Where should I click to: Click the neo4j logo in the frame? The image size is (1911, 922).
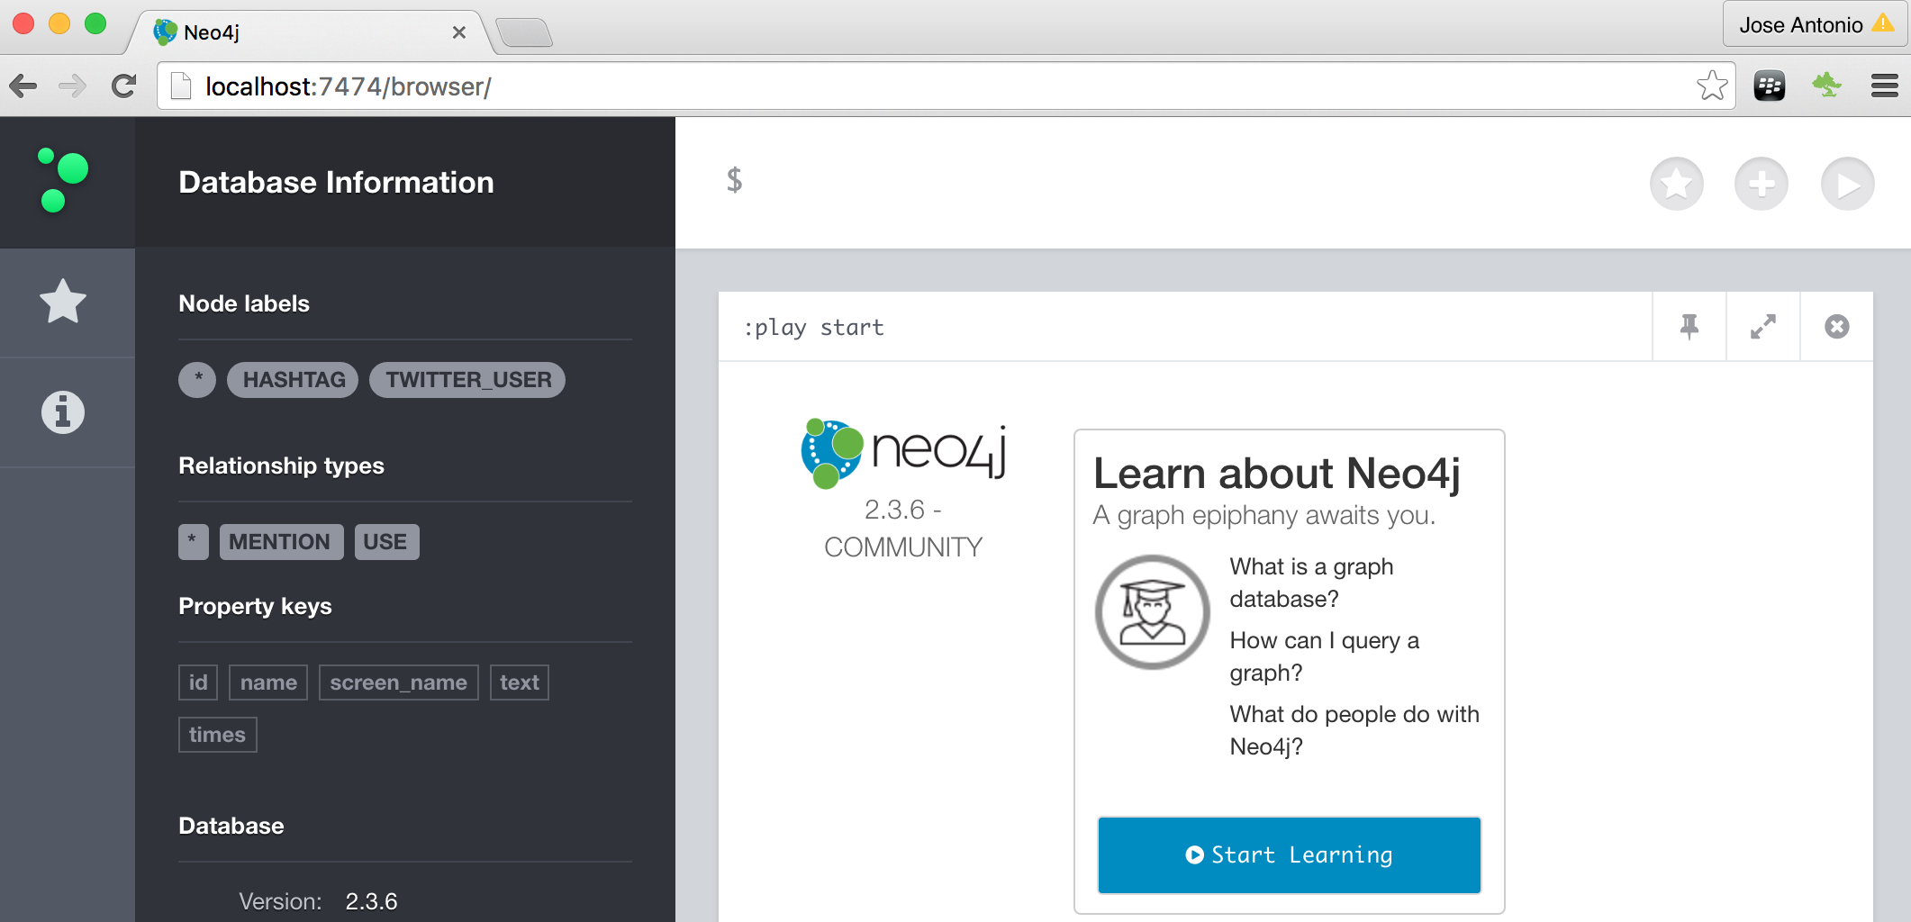(903, 453)
